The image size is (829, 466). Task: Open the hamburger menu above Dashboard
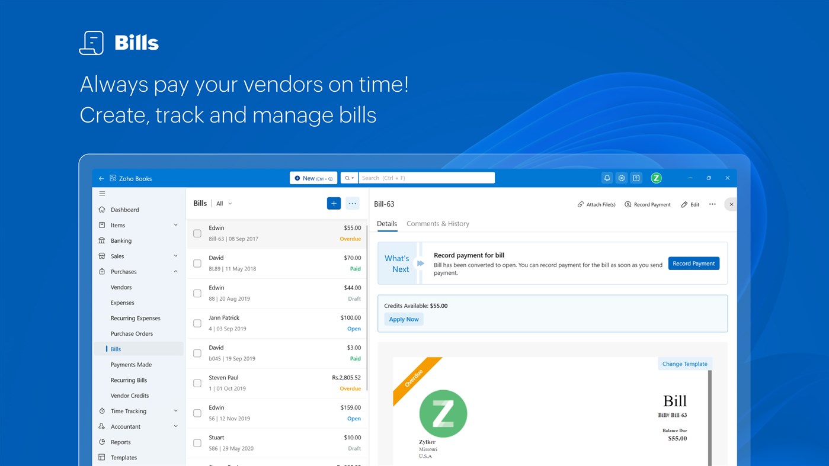tap(102, 193)
